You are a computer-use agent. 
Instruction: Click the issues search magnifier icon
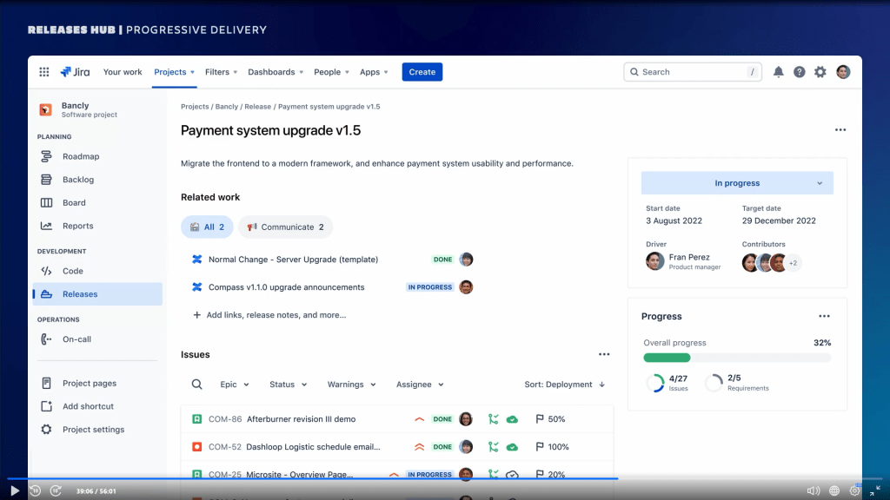coord(197,385)
